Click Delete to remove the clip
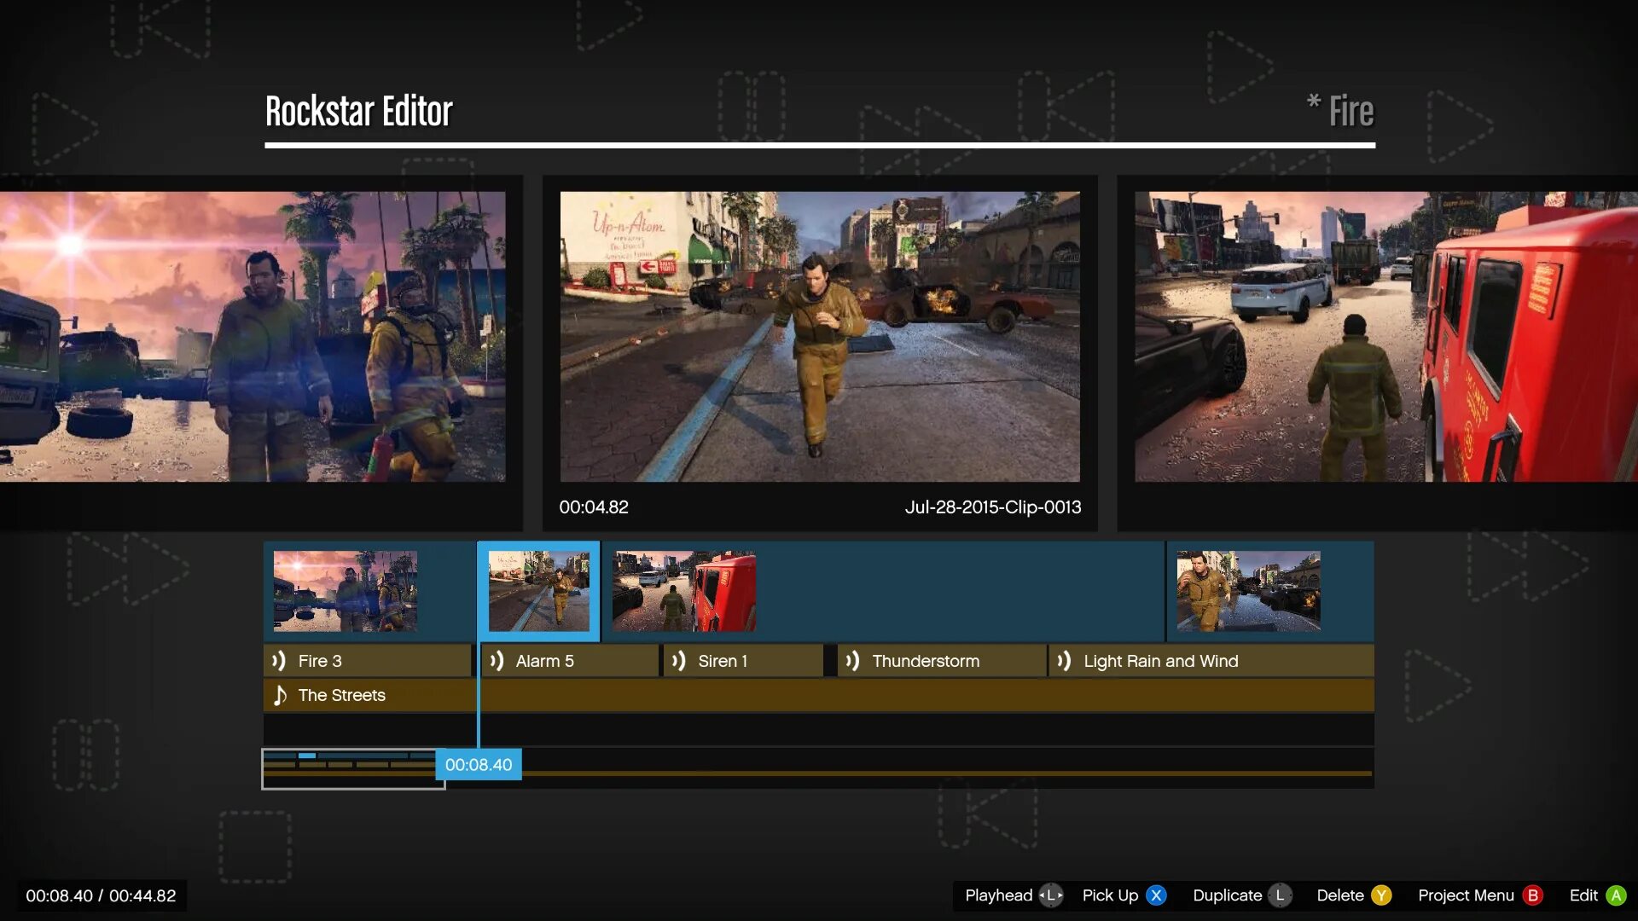 pos(1341,895)
